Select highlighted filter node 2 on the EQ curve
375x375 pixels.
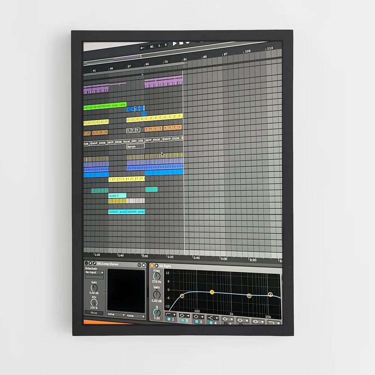[x=212, y=292]
